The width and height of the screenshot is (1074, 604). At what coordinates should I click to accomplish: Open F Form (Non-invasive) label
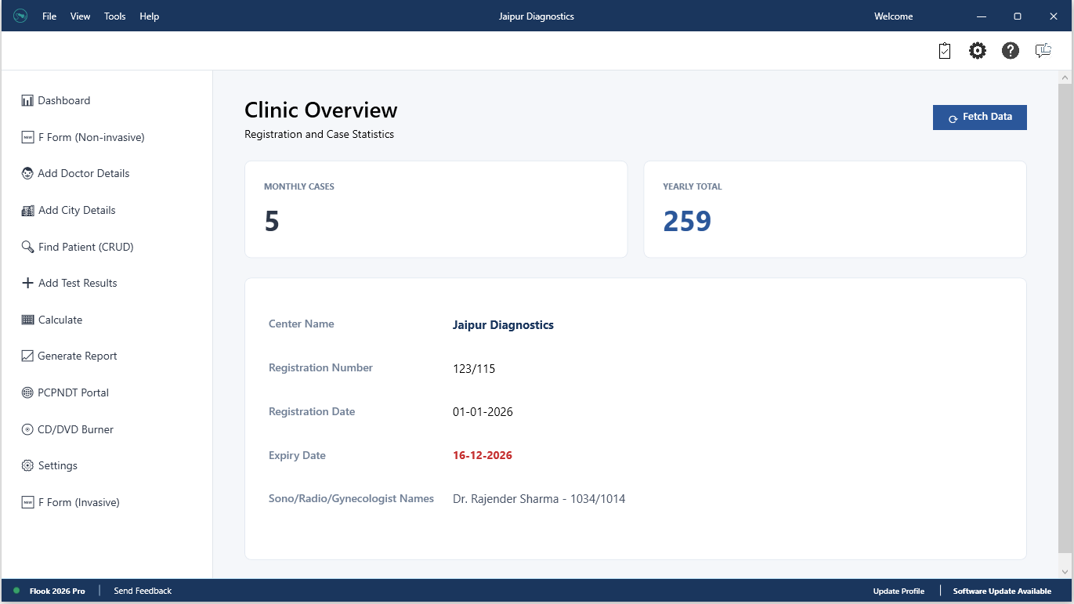pos(92,137)
